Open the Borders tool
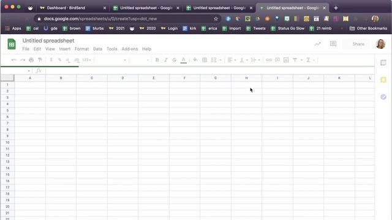392x220 pixels. pos(205,60)
